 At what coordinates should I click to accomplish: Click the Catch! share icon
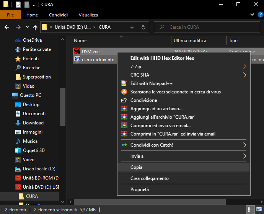[x=124, y=145]
